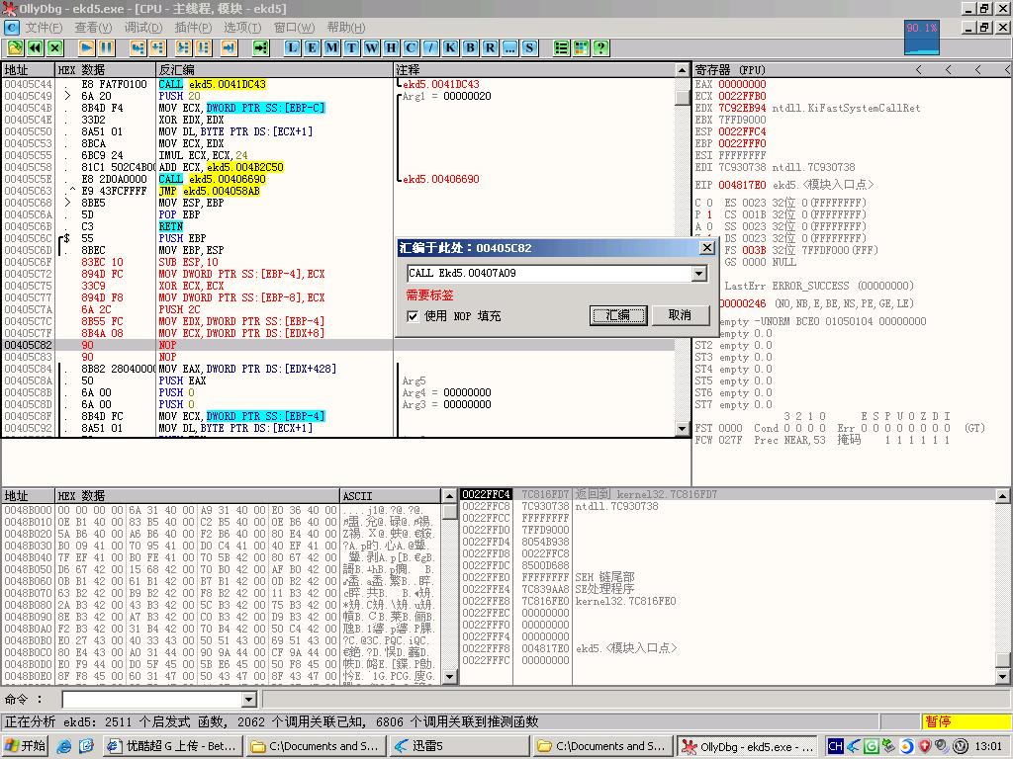The width and height of the screenshot is (1013, 759).
Task: Show Breakpoints window with B button
Action: [470, 47]
